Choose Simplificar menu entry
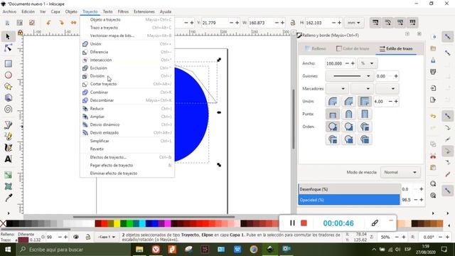This screenshot has height=256, width=455. pyautogui.click(x=127, y=141)
